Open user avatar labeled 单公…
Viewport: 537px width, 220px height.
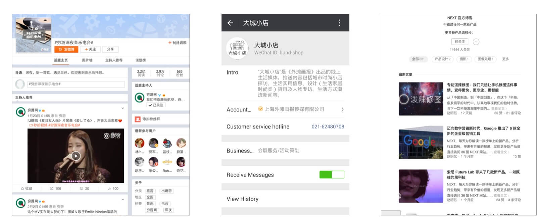point(153,162)
